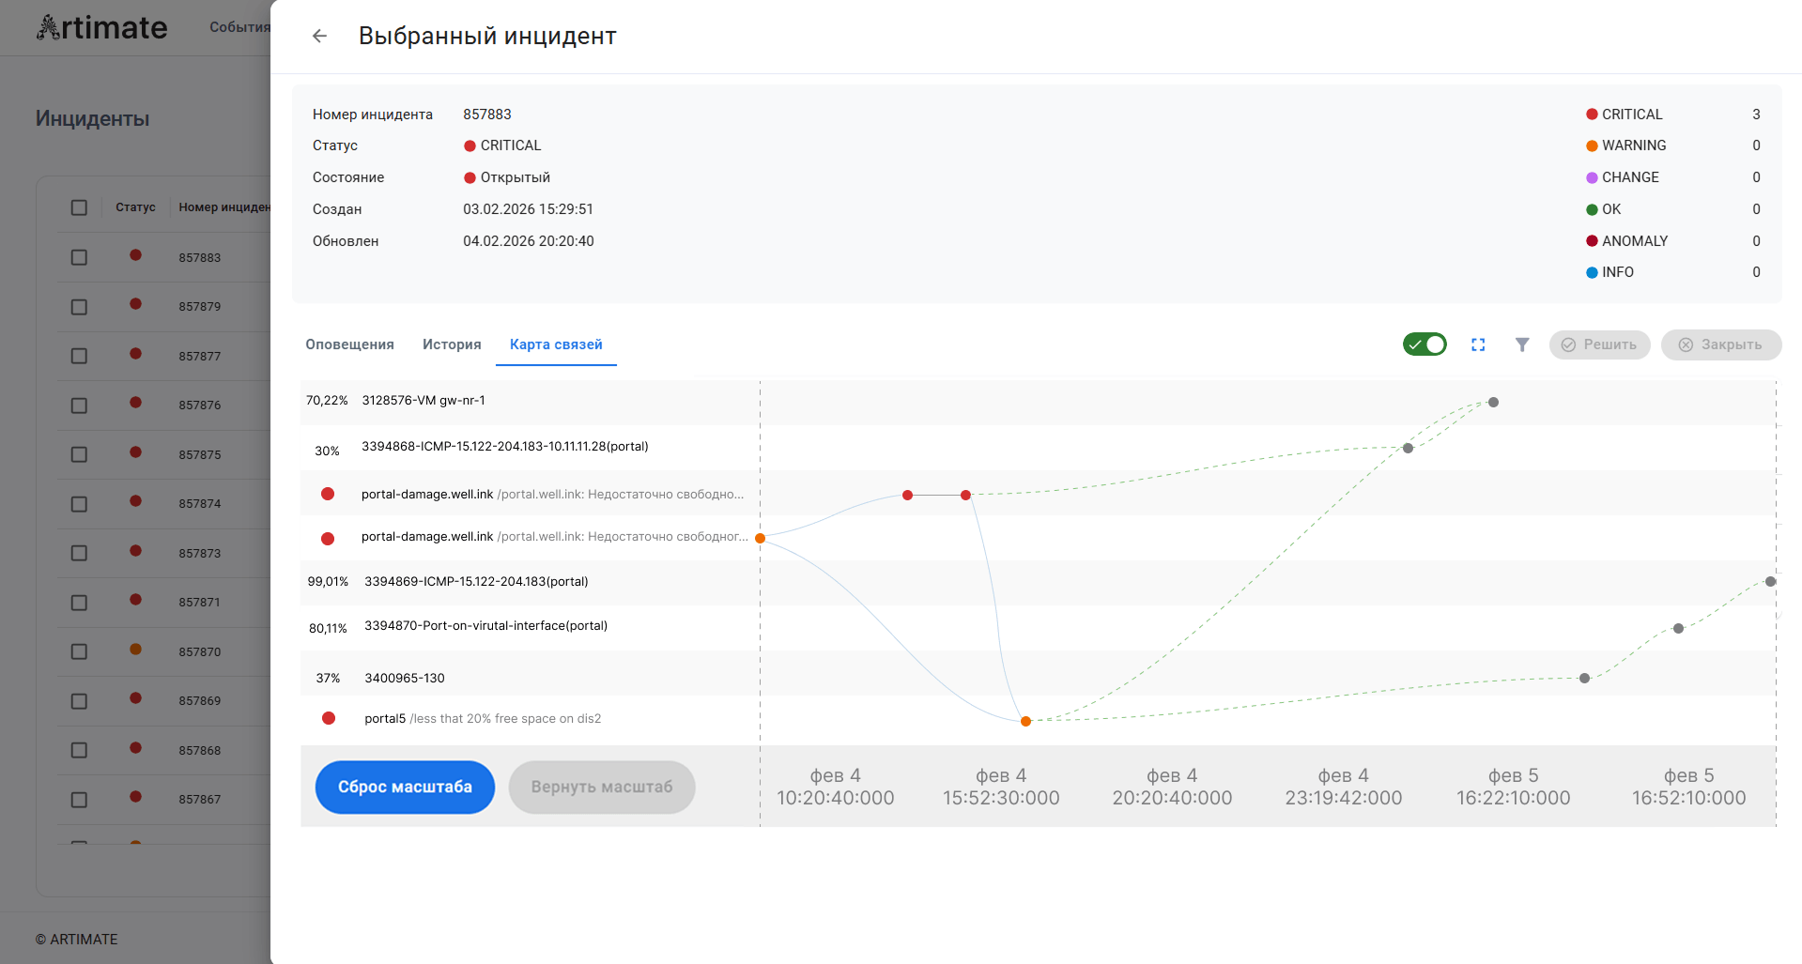Check the box for incident 857883
The width and height of the screenshot is (1802, 964).
[79, 257]
